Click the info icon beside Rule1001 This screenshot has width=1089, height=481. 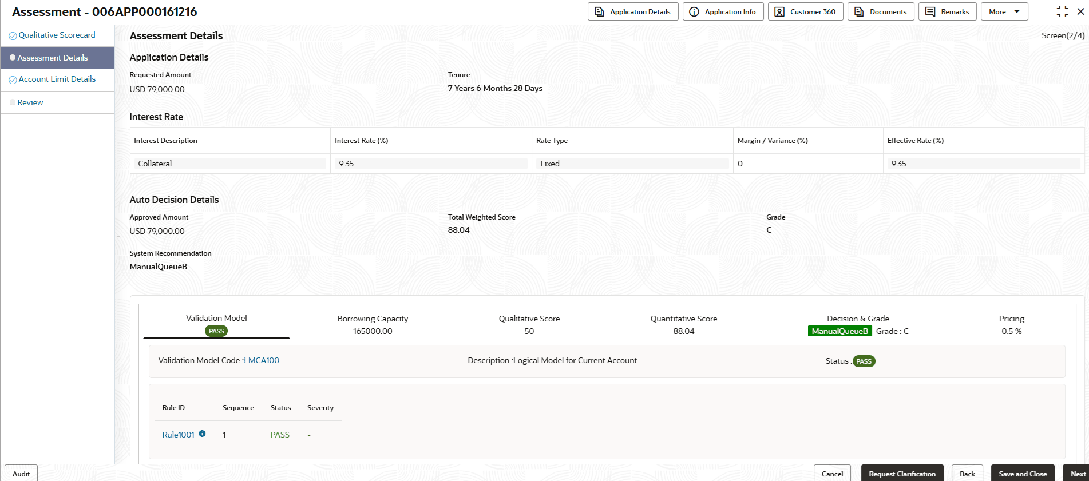tap(202, 434)
